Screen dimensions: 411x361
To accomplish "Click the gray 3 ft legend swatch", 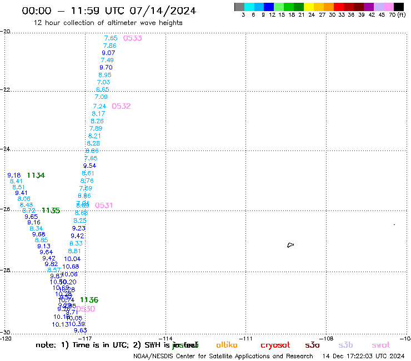I will point(239,7).
